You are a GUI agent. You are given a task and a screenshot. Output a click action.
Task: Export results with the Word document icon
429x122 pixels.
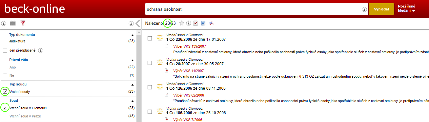tap(203, 23)
